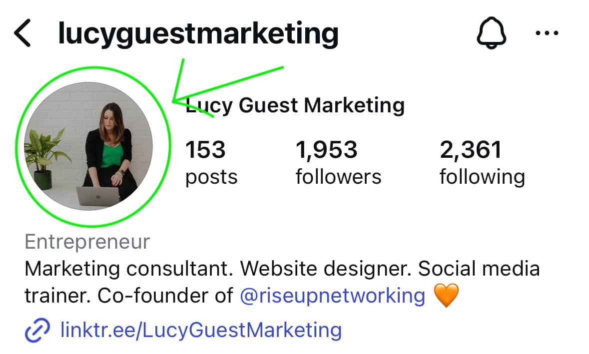Select the Lucy Guest Marketing display name
Viewport: 589px width, 354px height.
[x=295, y=105]
